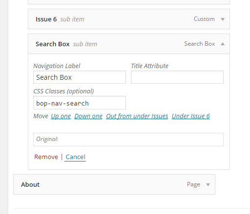Click the CSS Classes (optional) caption
The height and width of the screenshot is (214, 250).
pyautogui.click(x=63, y=91)
